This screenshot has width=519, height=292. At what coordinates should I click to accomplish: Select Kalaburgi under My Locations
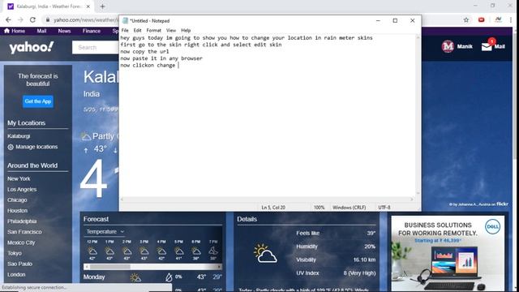point(19,136)
